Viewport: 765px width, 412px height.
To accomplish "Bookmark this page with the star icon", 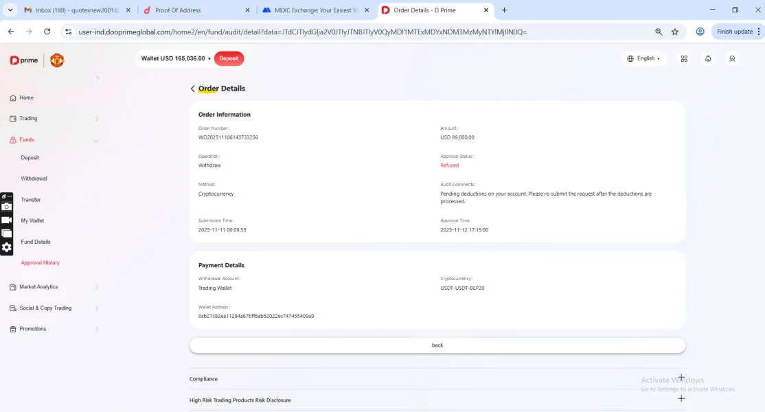I will coord(675,32).
